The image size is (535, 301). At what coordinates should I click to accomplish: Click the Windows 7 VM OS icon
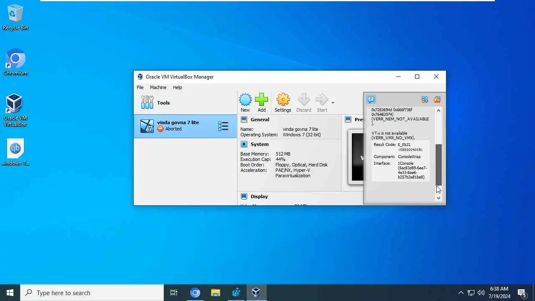point(147,126)
